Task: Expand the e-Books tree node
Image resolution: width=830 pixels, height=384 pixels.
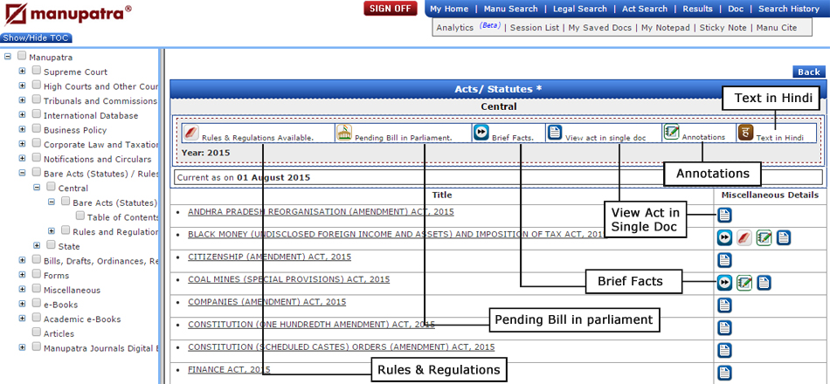Action: pyautogui.click(x=22, y=304)
